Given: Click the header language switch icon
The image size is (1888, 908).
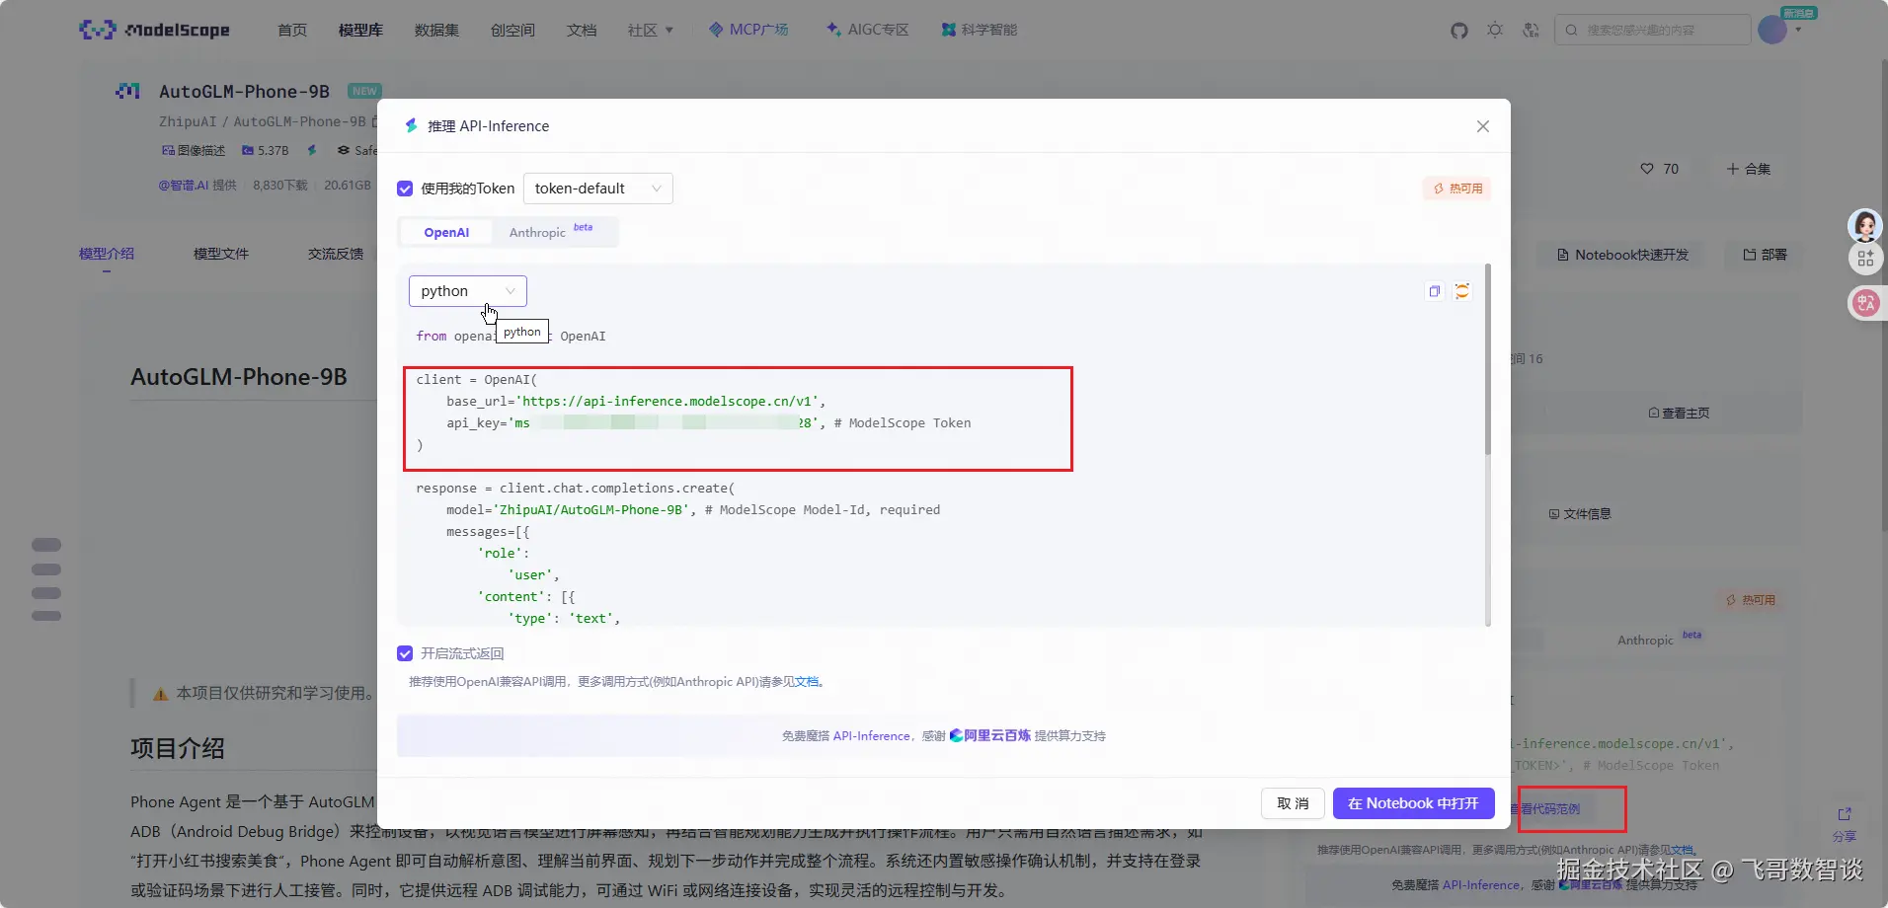Looking at the screenshot, I should [x=1531, y=31].
